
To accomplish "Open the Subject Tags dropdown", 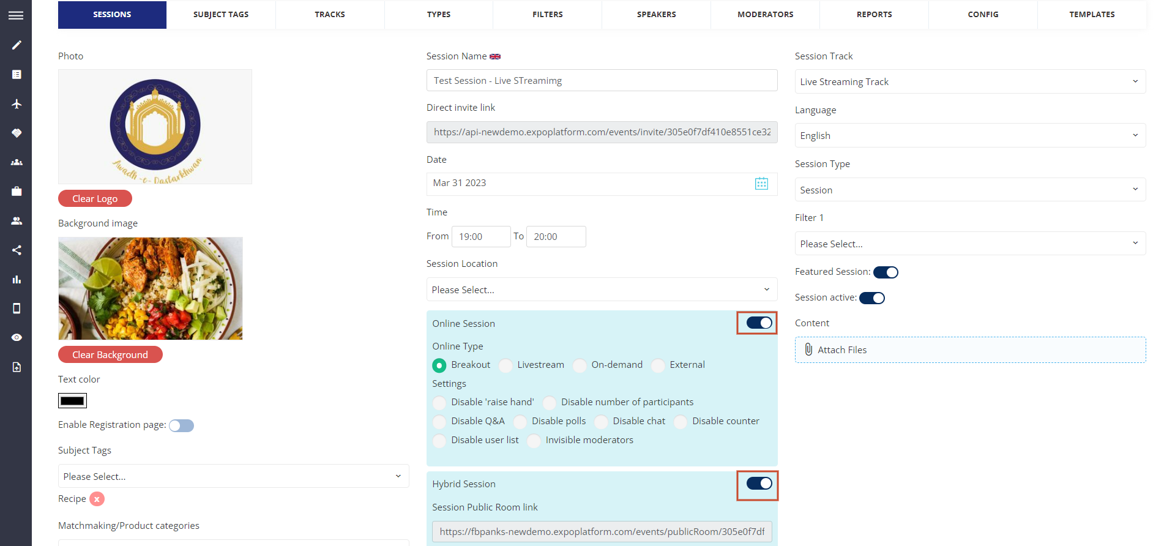I will click(x=233, y=476).
